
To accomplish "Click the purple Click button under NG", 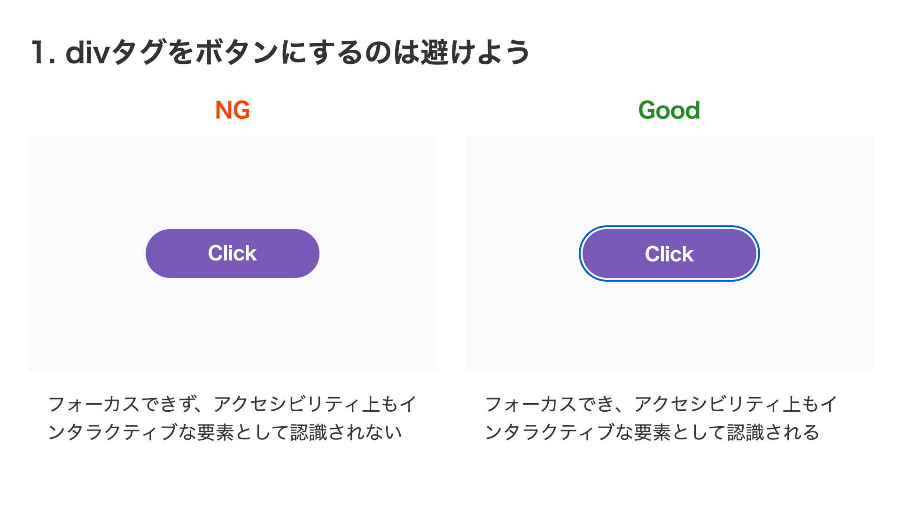I will click(x=232, y=253).
